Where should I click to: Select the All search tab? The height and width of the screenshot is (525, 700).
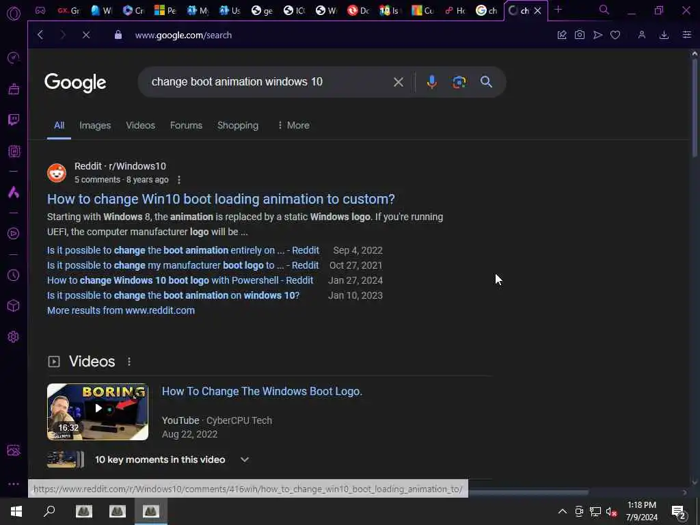coord(59,126)
